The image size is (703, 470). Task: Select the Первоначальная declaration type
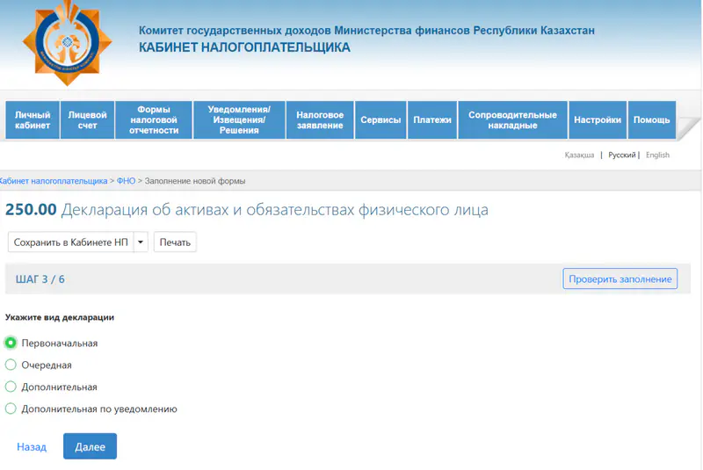point(11,343)
